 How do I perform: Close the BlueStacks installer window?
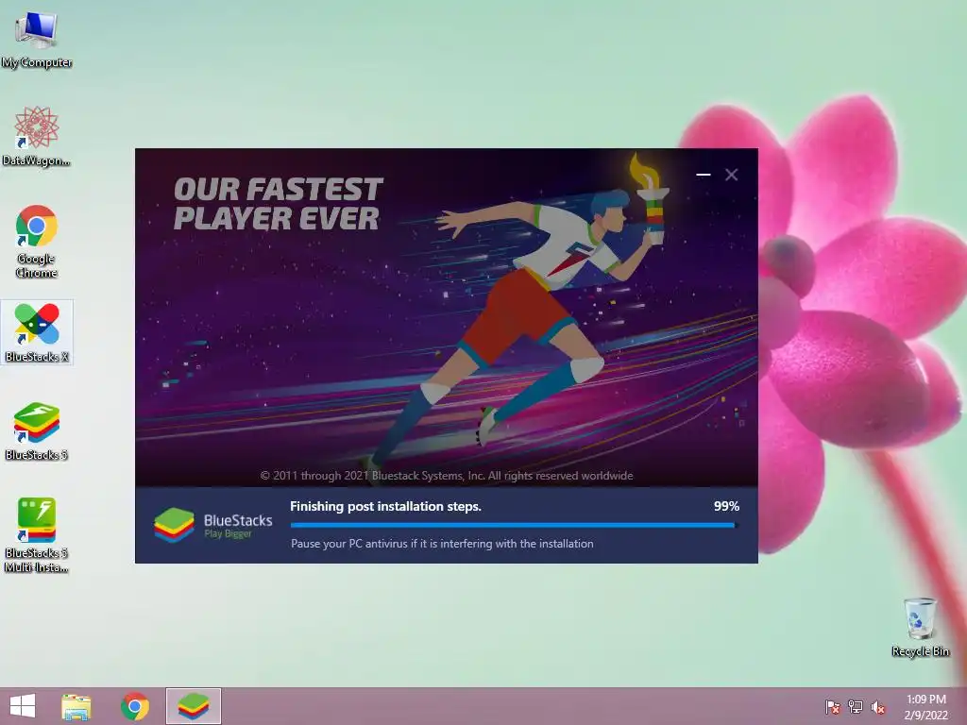click(732, 175)
